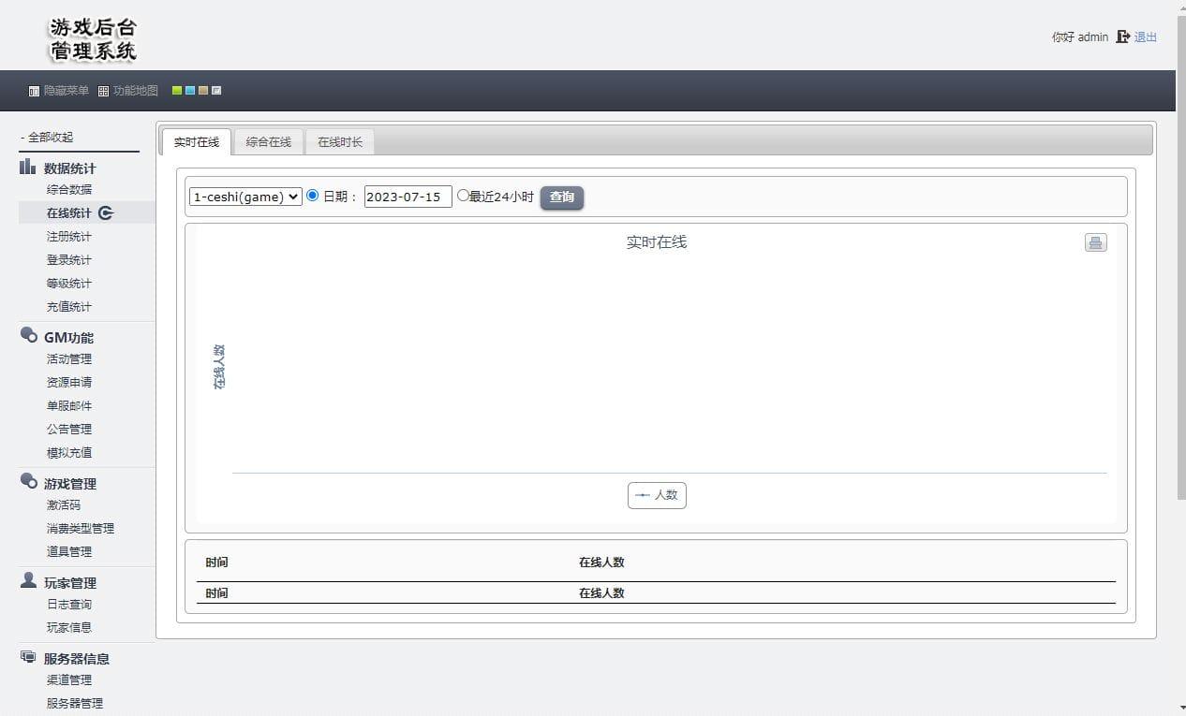Select the gray theme swatch icon
The height and width of the screenshot is (716, 1186).
point(216,91)
